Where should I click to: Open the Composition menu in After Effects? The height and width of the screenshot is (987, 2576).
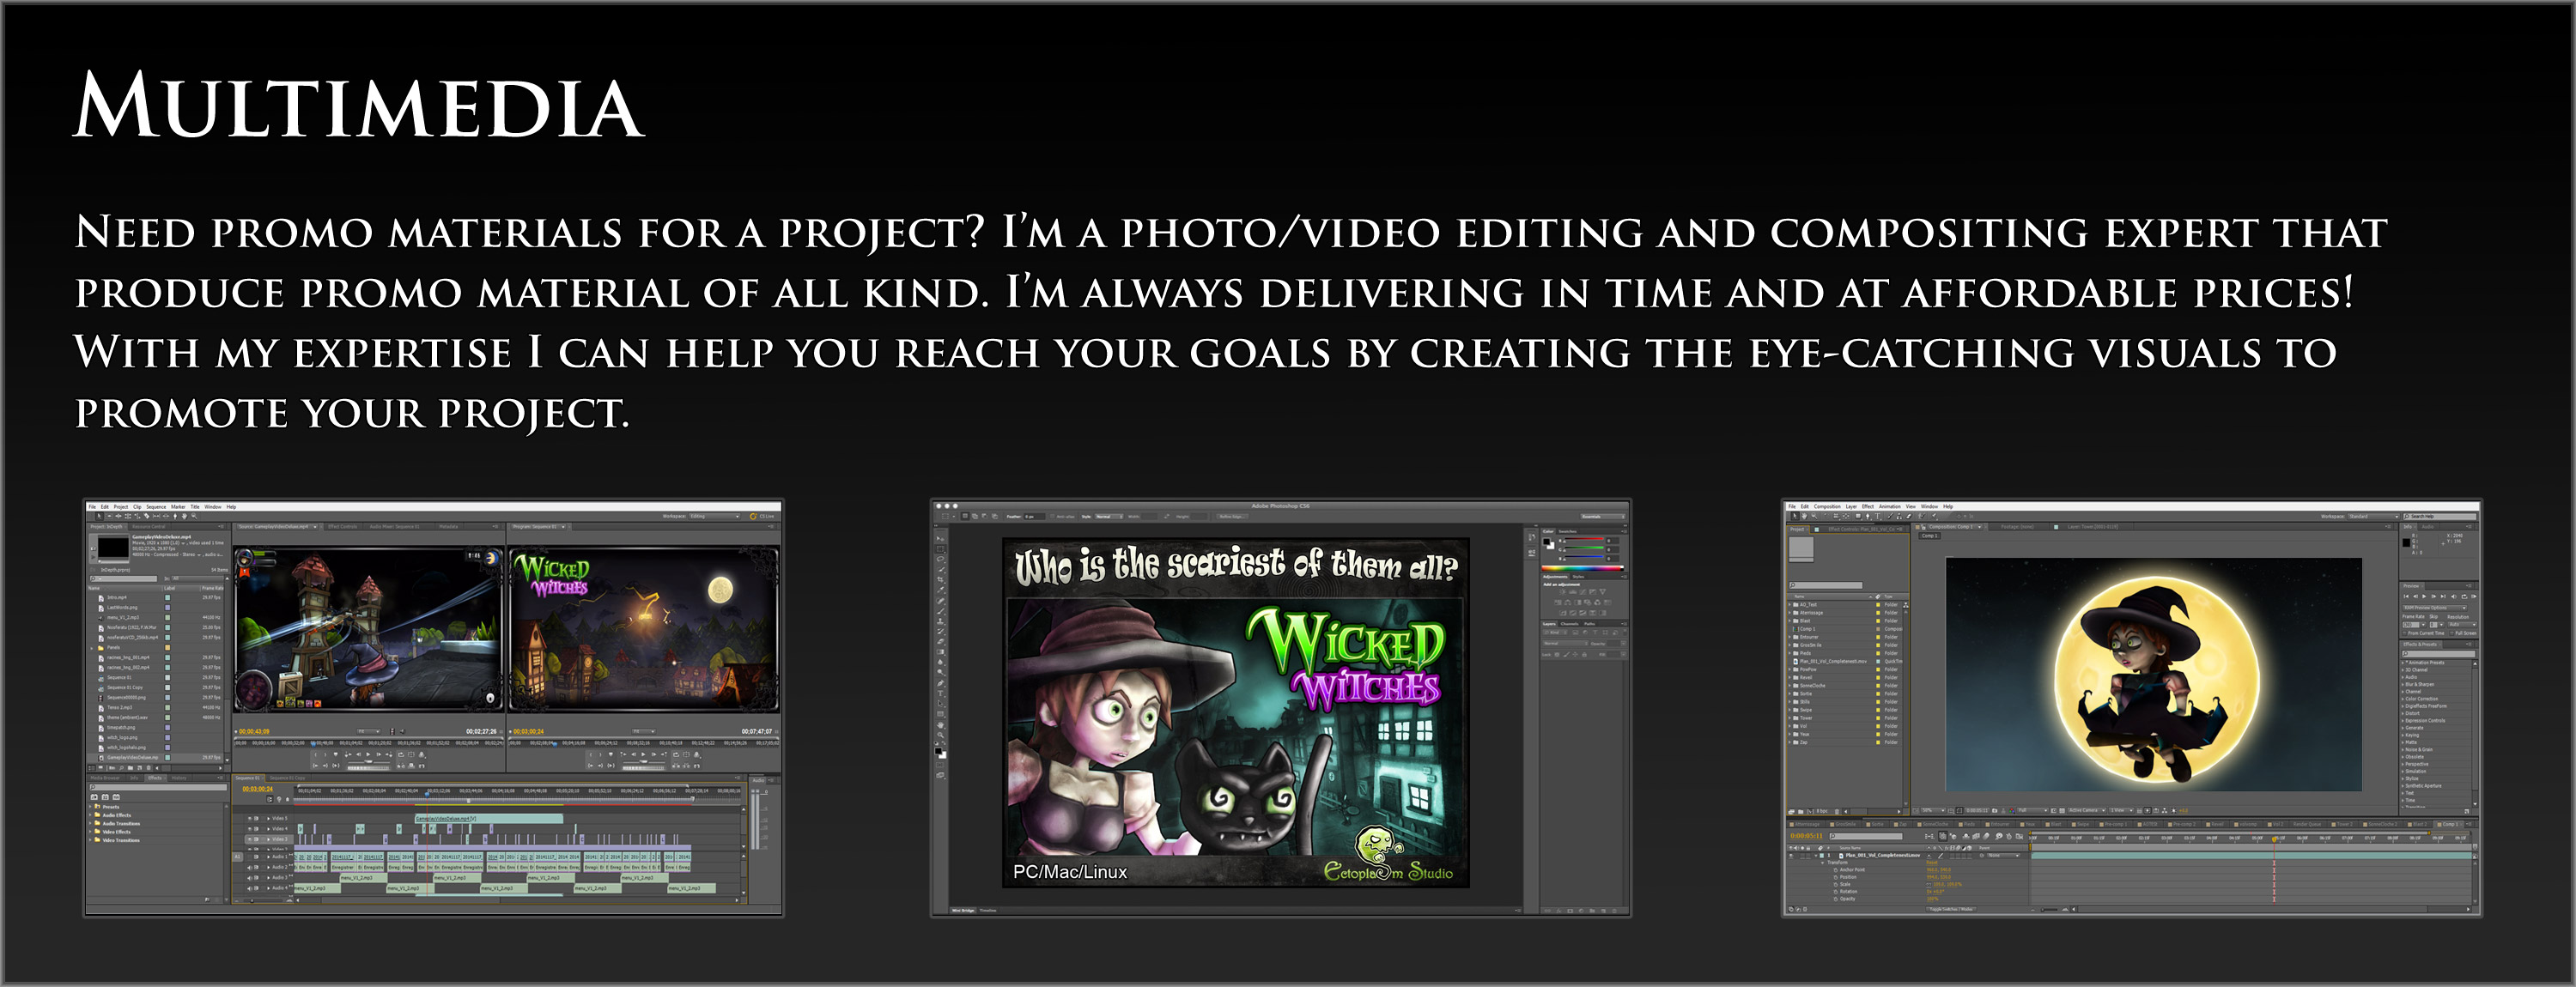(x=1828, y=507)
